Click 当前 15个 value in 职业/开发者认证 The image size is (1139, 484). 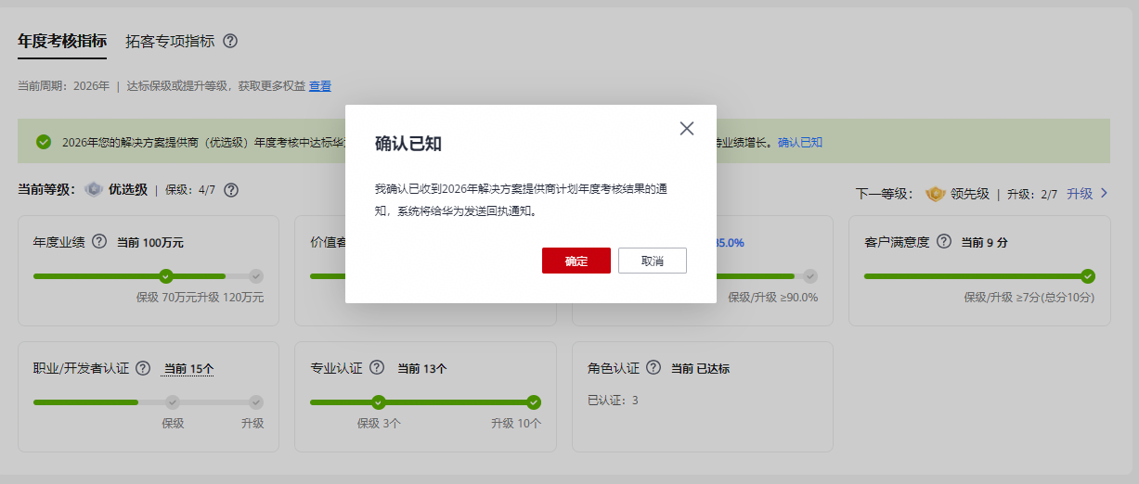pyautogui.click(x=188, y=368)
